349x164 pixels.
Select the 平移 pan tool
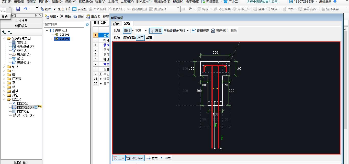(288, 9)
